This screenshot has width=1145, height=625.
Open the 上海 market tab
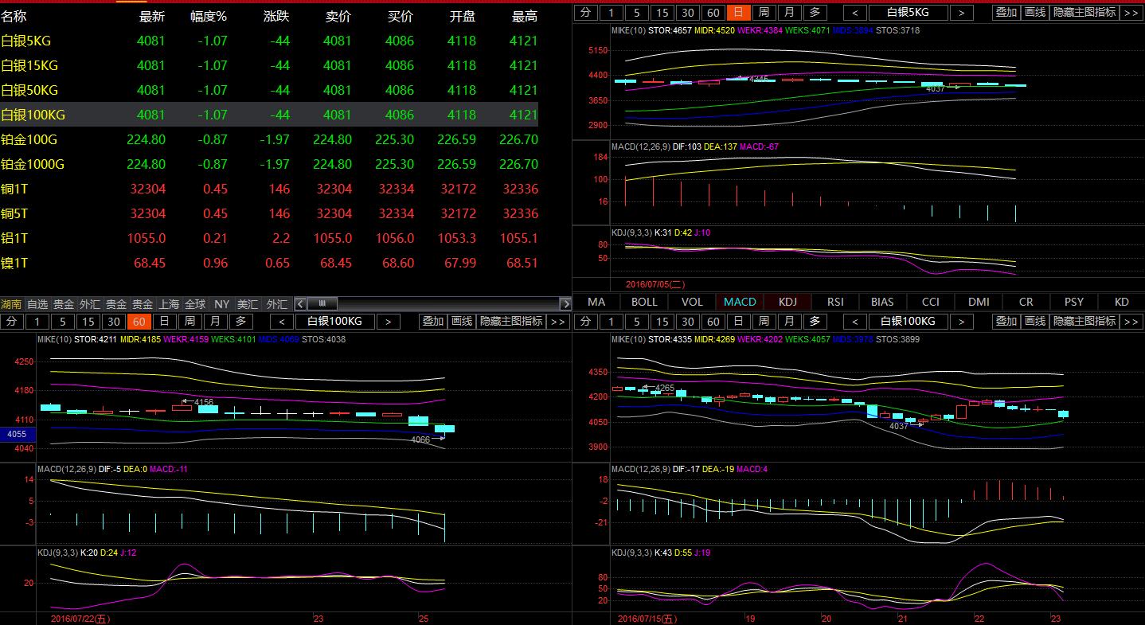(x=169, y=304)
